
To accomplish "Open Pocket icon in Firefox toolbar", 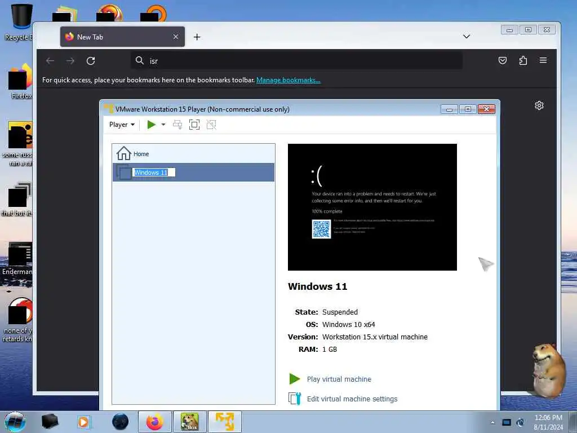I will pyautogui.click(x=502, y=60).
